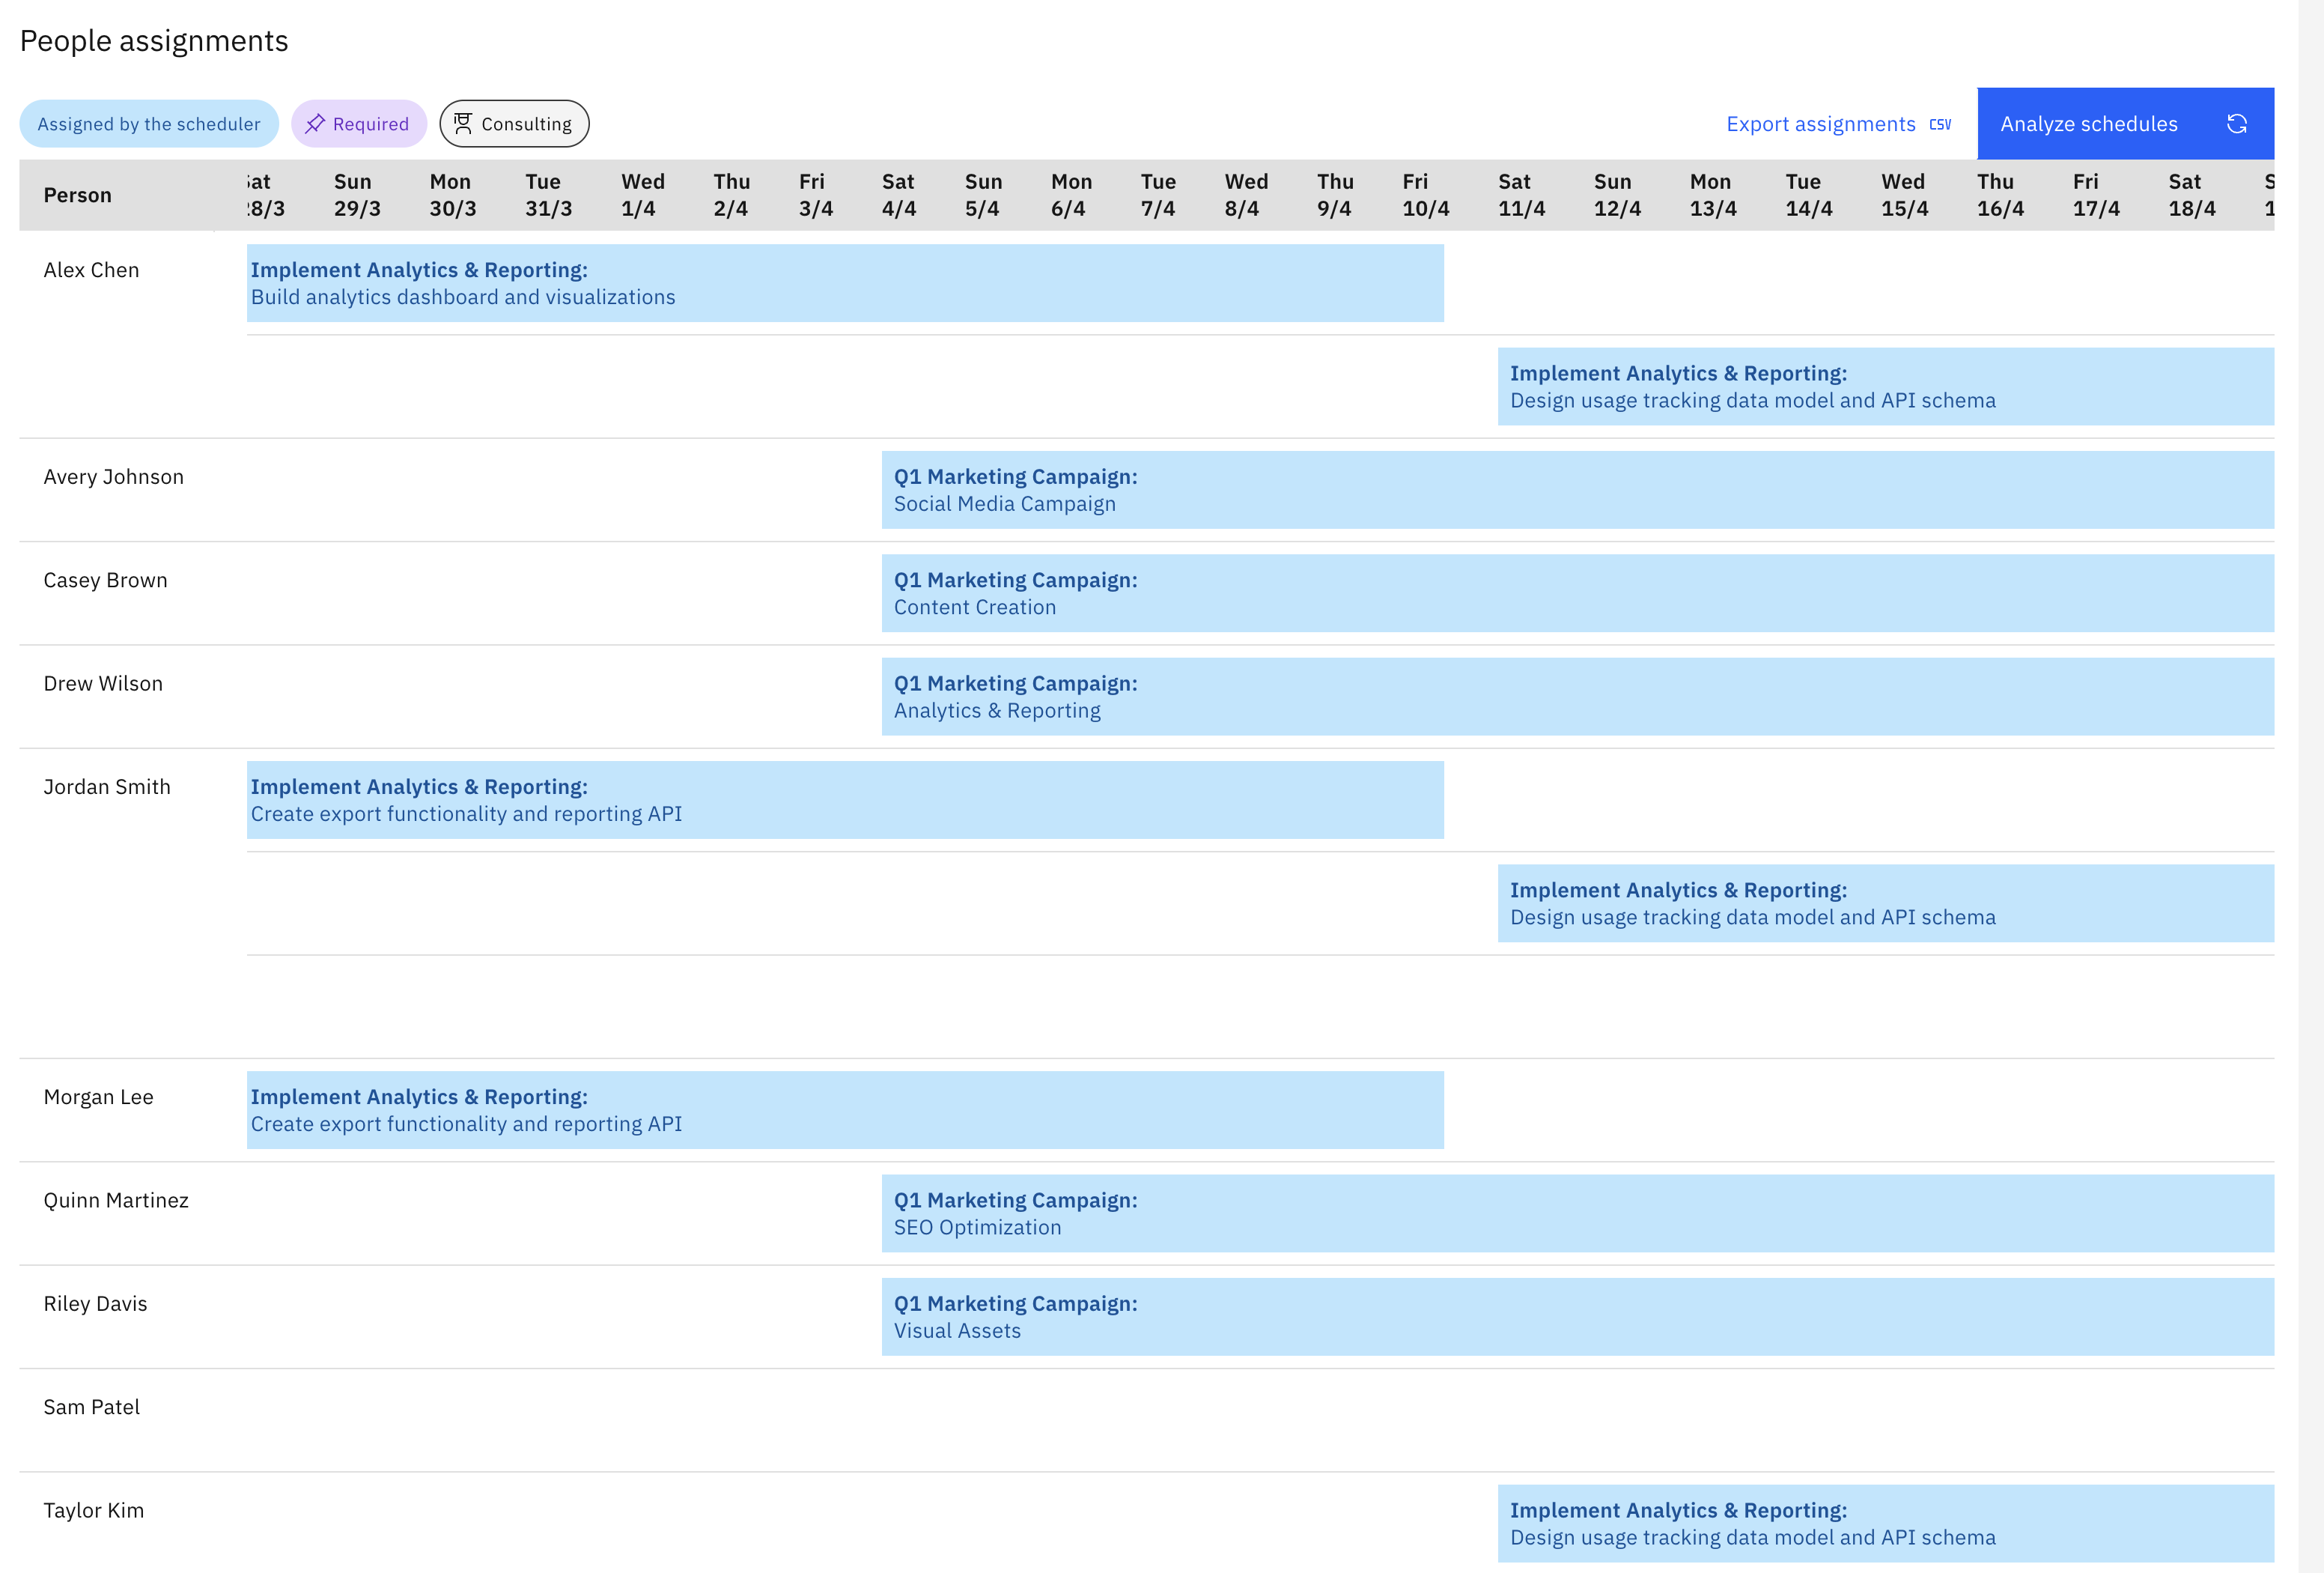
Task: Click the Sat 18/4 date header
Action: (x=2191, y=195)
